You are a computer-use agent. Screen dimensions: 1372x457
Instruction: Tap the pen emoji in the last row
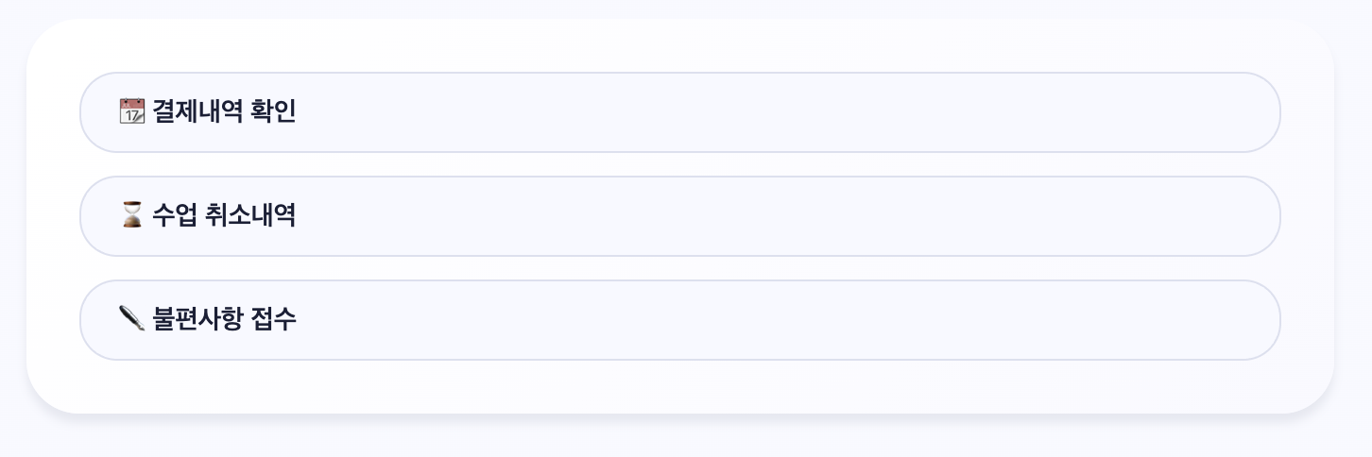pos(132,319)
